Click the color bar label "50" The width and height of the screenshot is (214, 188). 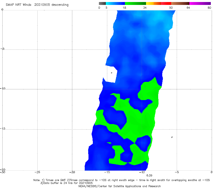coord(171,8)
